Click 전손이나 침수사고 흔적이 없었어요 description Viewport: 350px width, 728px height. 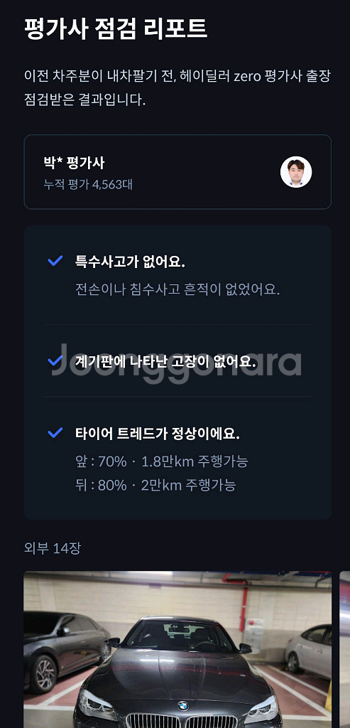[x=177, y=290]
